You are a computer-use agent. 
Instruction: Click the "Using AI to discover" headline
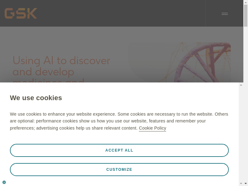tap(61, 60)
